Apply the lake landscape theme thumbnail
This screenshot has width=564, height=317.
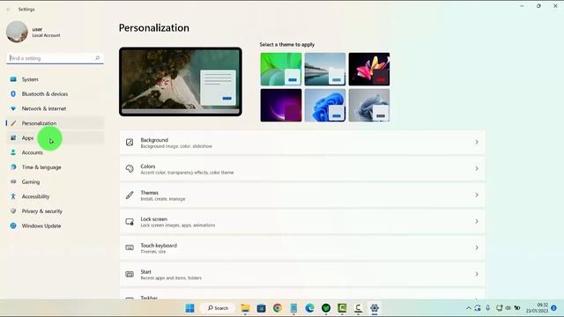(325, 69)
